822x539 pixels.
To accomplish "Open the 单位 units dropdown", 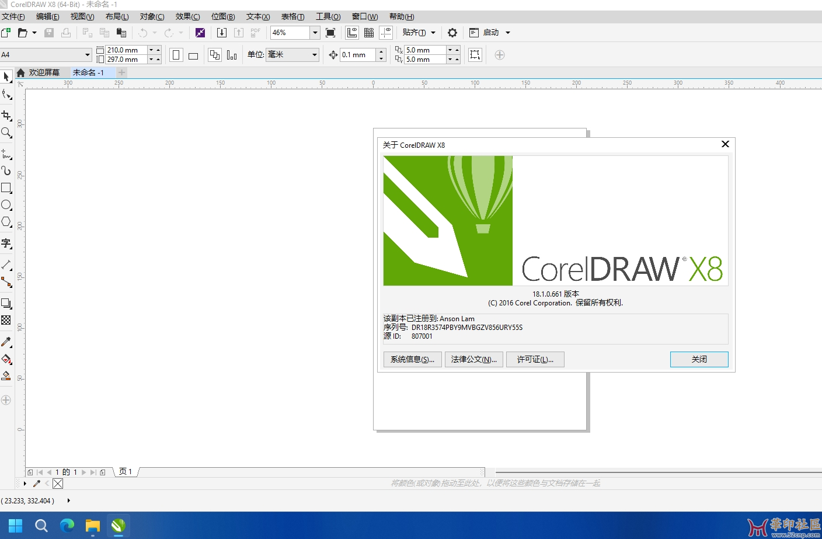I will point(315,55).
